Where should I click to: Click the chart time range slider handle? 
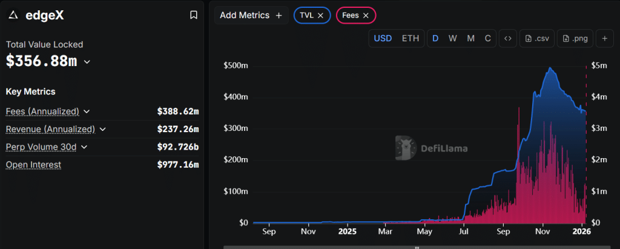click(x=417, y=247)
